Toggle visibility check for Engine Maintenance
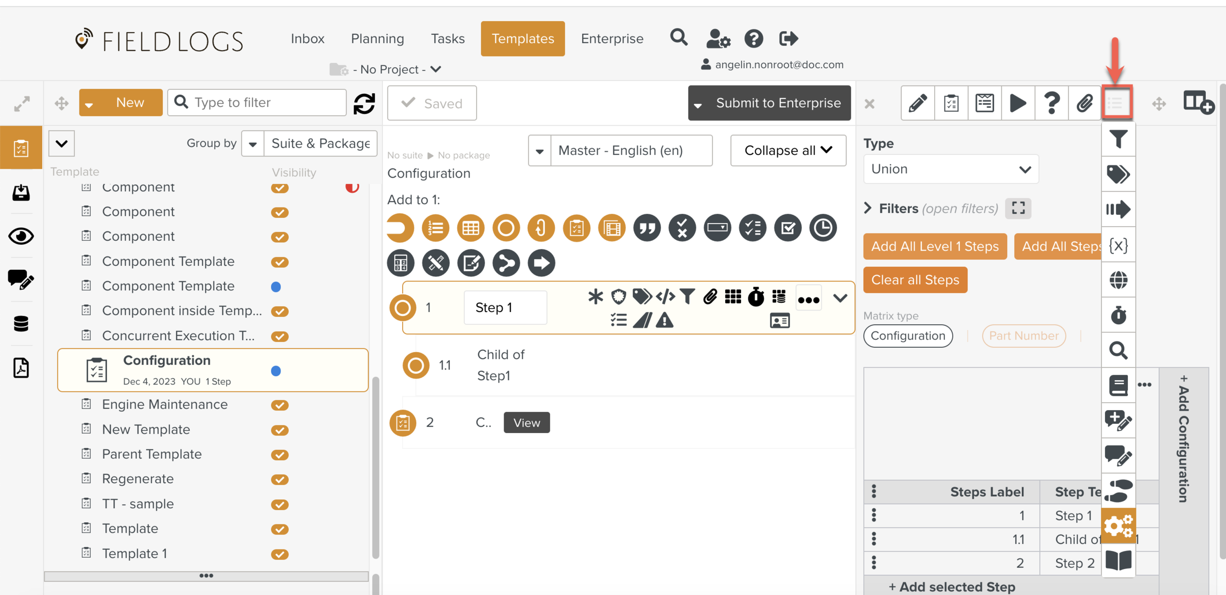1226x595 pixels. coord(280,405)
